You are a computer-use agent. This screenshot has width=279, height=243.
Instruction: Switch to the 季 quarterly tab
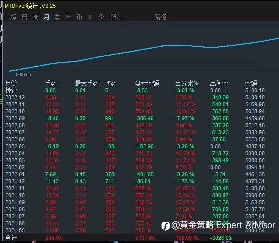tap(57, 17)
